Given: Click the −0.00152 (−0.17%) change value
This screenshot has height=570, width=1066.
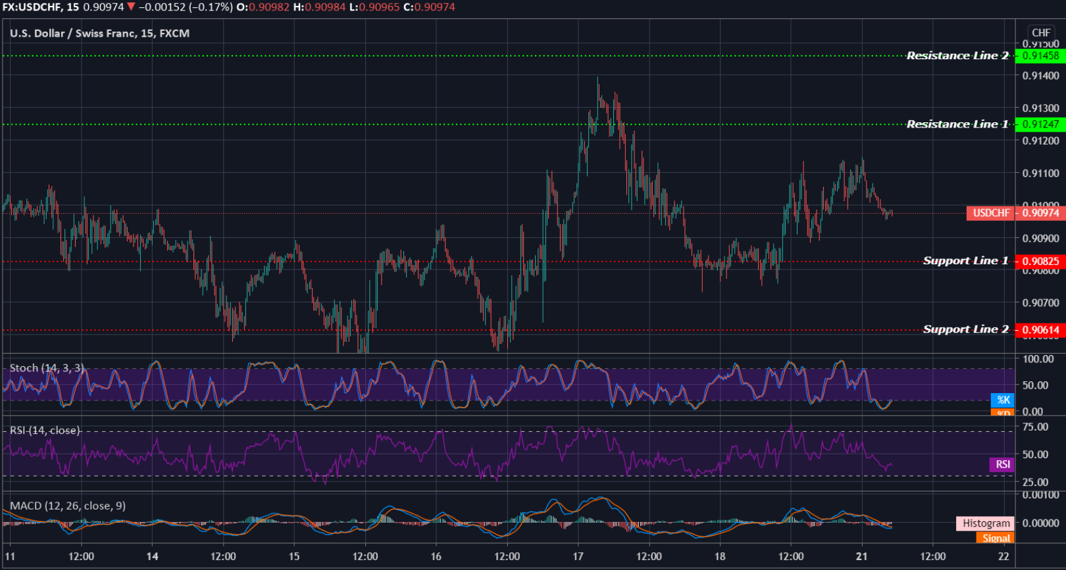Looking at the screenshot, I should (185, 7).
